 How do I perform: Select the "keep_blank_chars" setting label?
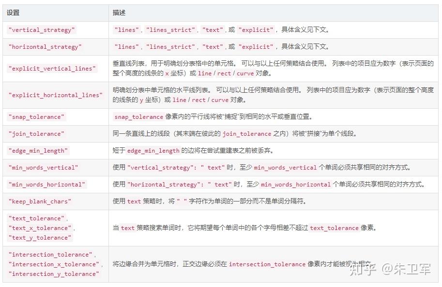(39, 201)
